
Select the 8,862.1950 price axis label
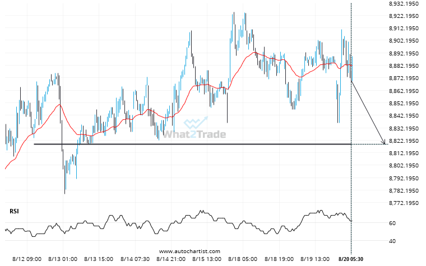(404, 91)
